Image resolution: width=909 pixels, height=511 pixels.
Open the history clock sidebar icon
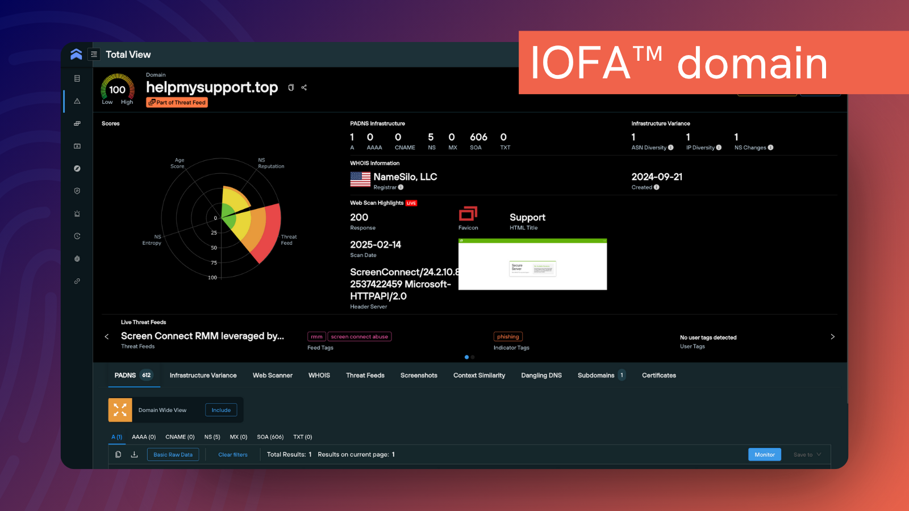pos(77,236)
